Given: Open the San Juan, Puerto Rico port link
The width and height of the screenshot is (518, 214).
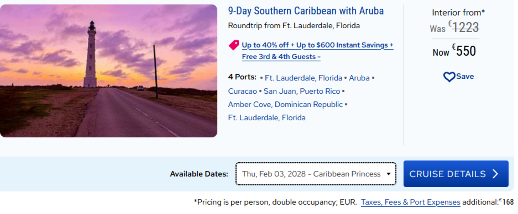Looking at the screenshot, I should [302, 91].
